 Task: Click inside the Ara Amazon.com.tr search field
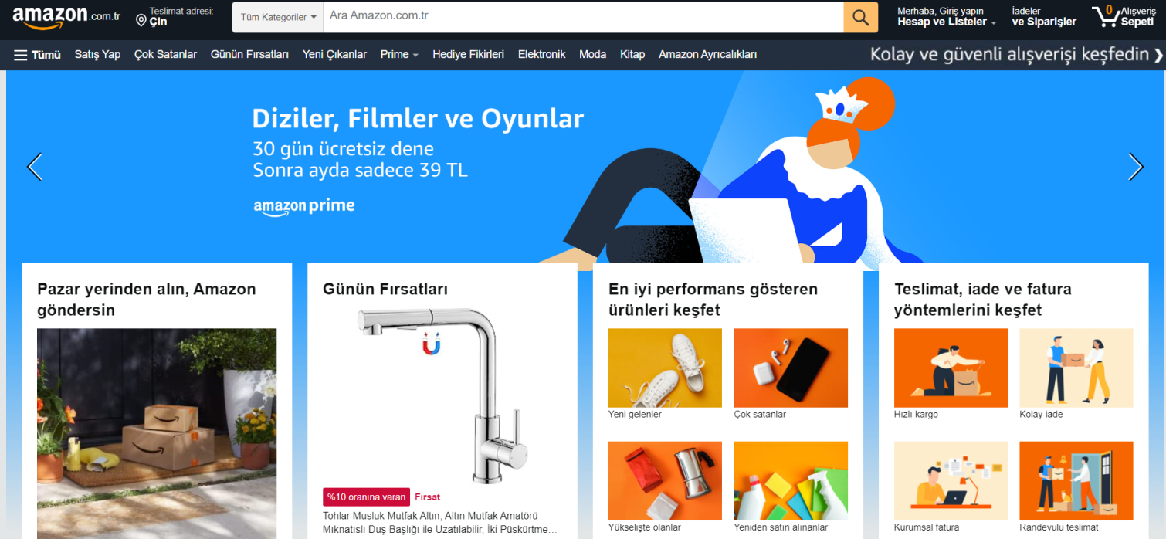pos(583,17)
